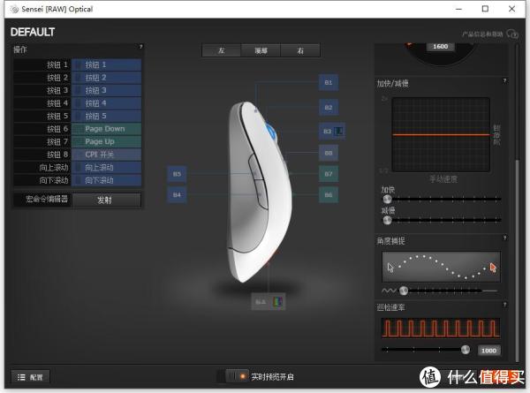Open the illumination color marker below the mouse
This screenshot has width=530, height=393.
(x=269, y=301)
